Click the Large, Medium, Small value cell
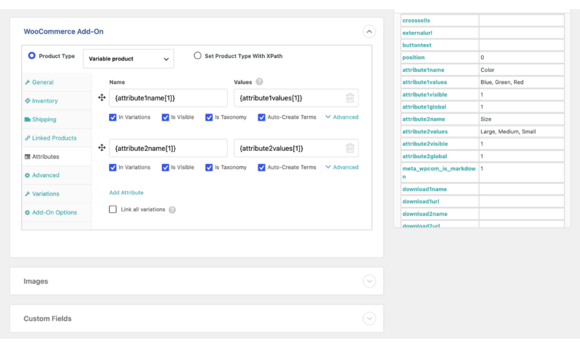Viewport: 580px width, 348px height. (x=522, y=131)
